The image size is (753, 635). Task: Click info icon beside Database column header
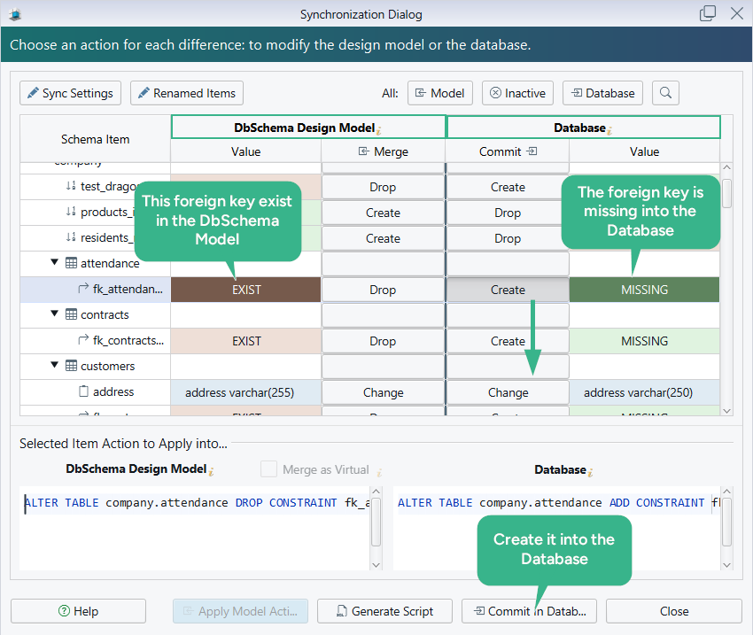(609, 129)
